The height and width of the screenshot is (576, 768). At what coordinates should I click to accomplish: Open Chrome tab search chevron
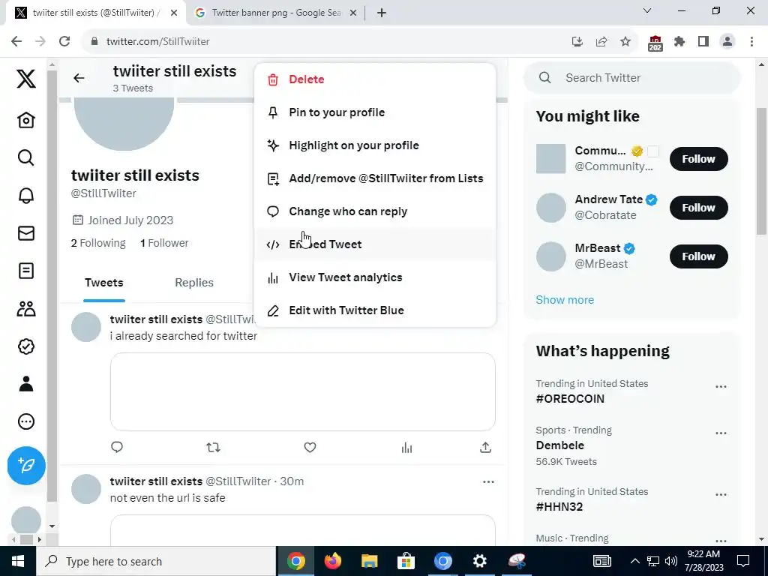pos(647,10)
